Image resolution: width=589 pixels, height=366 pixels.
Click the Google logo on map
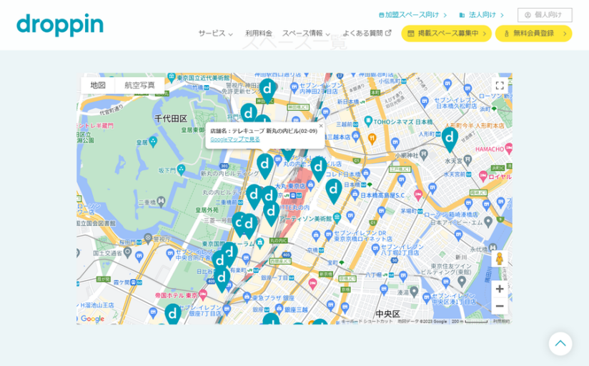pyautogui.click(x=92, y=319)
